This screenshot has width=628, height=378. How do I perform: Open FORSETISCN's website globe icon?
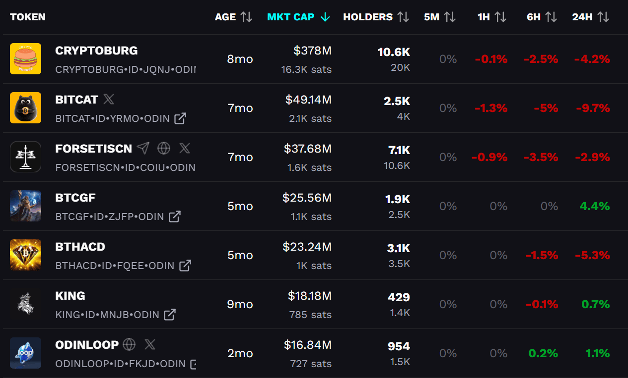coord(164,148)
